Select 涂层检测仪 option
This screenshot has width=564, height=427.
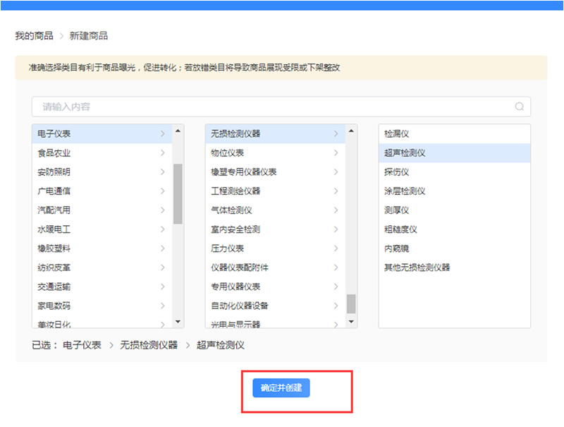pos(405,191)
